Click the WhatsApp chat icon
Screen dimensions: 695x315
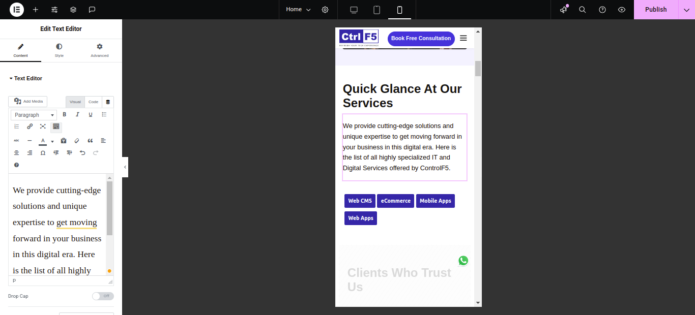pos(463,261)
